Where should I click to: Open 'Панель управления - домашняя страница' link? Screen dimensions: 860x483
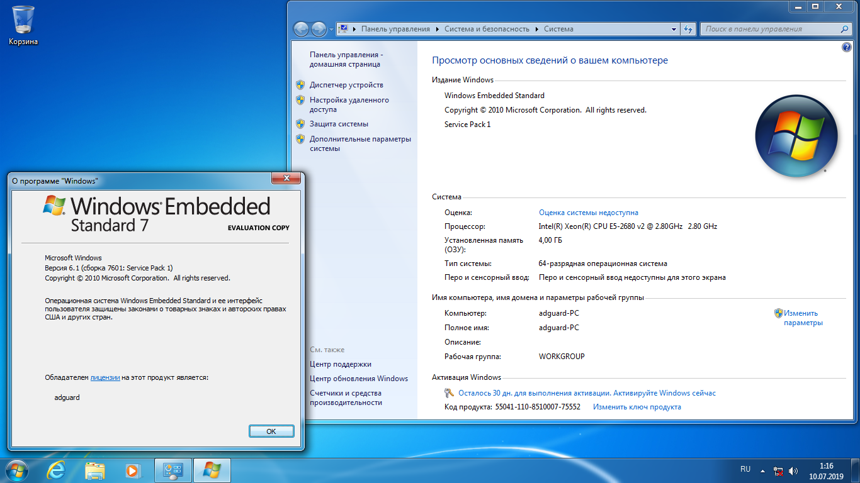346,59
